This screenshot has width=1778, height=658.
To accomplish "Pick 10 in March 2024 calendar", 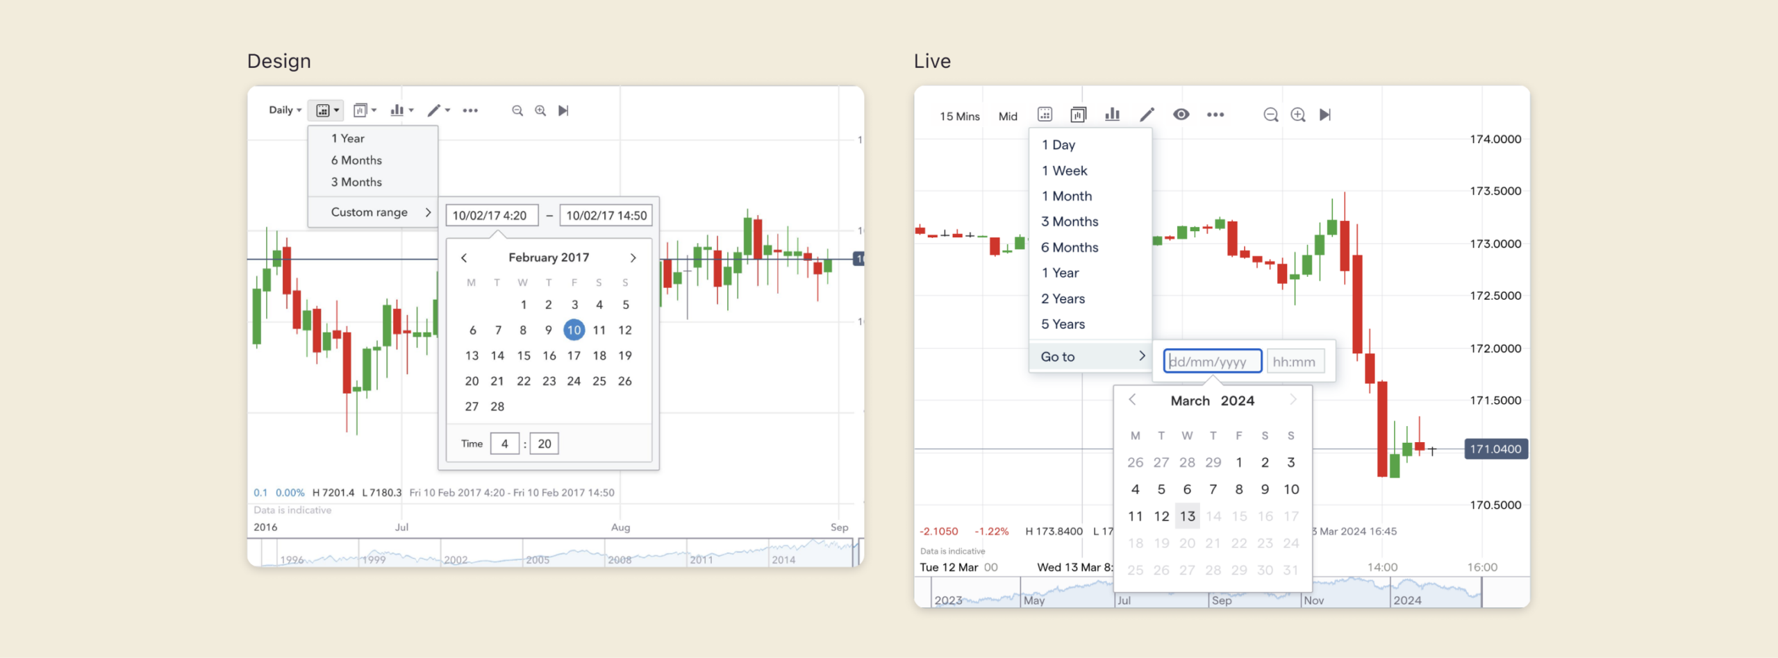I will [x=1291, y=489].
